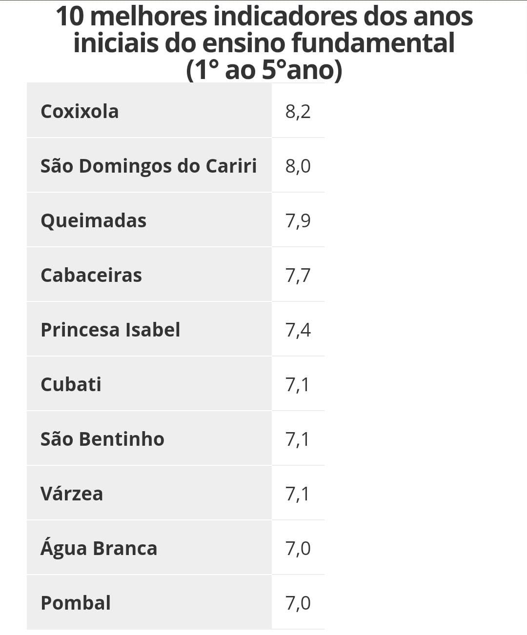
Task: Select the 8,0 score value
Action: tap(298, 166)
